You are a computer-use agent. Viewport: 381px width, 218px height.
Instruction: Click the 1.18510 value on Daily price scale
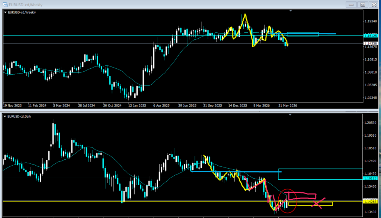370,148
